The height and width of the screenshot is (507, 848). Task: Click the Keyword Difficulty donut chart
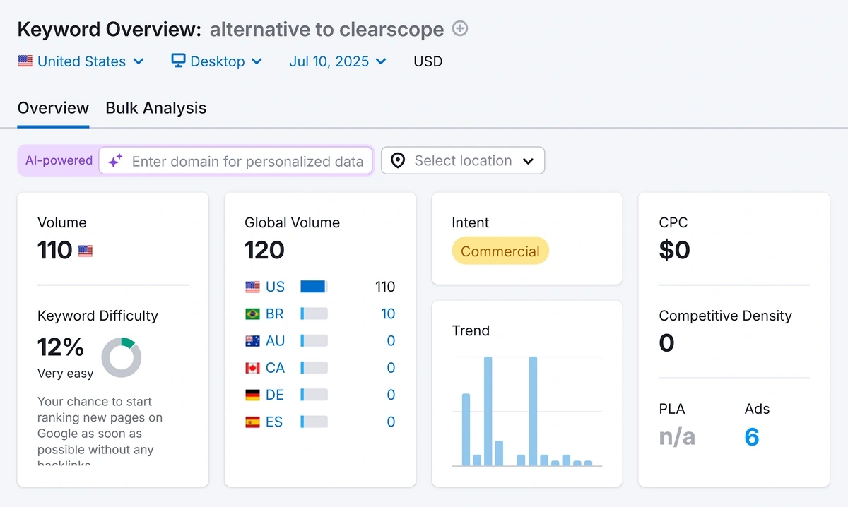[x=122, y=357]
